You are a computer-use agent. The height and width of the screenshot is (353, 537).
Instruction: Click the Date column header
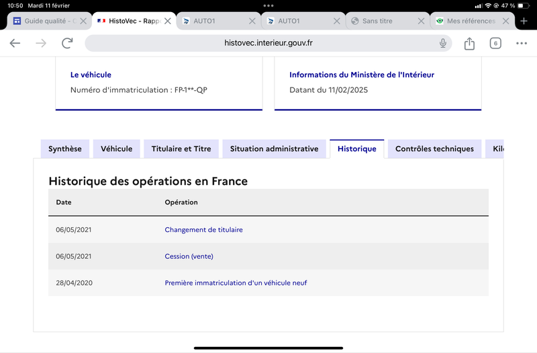point(64,202)
